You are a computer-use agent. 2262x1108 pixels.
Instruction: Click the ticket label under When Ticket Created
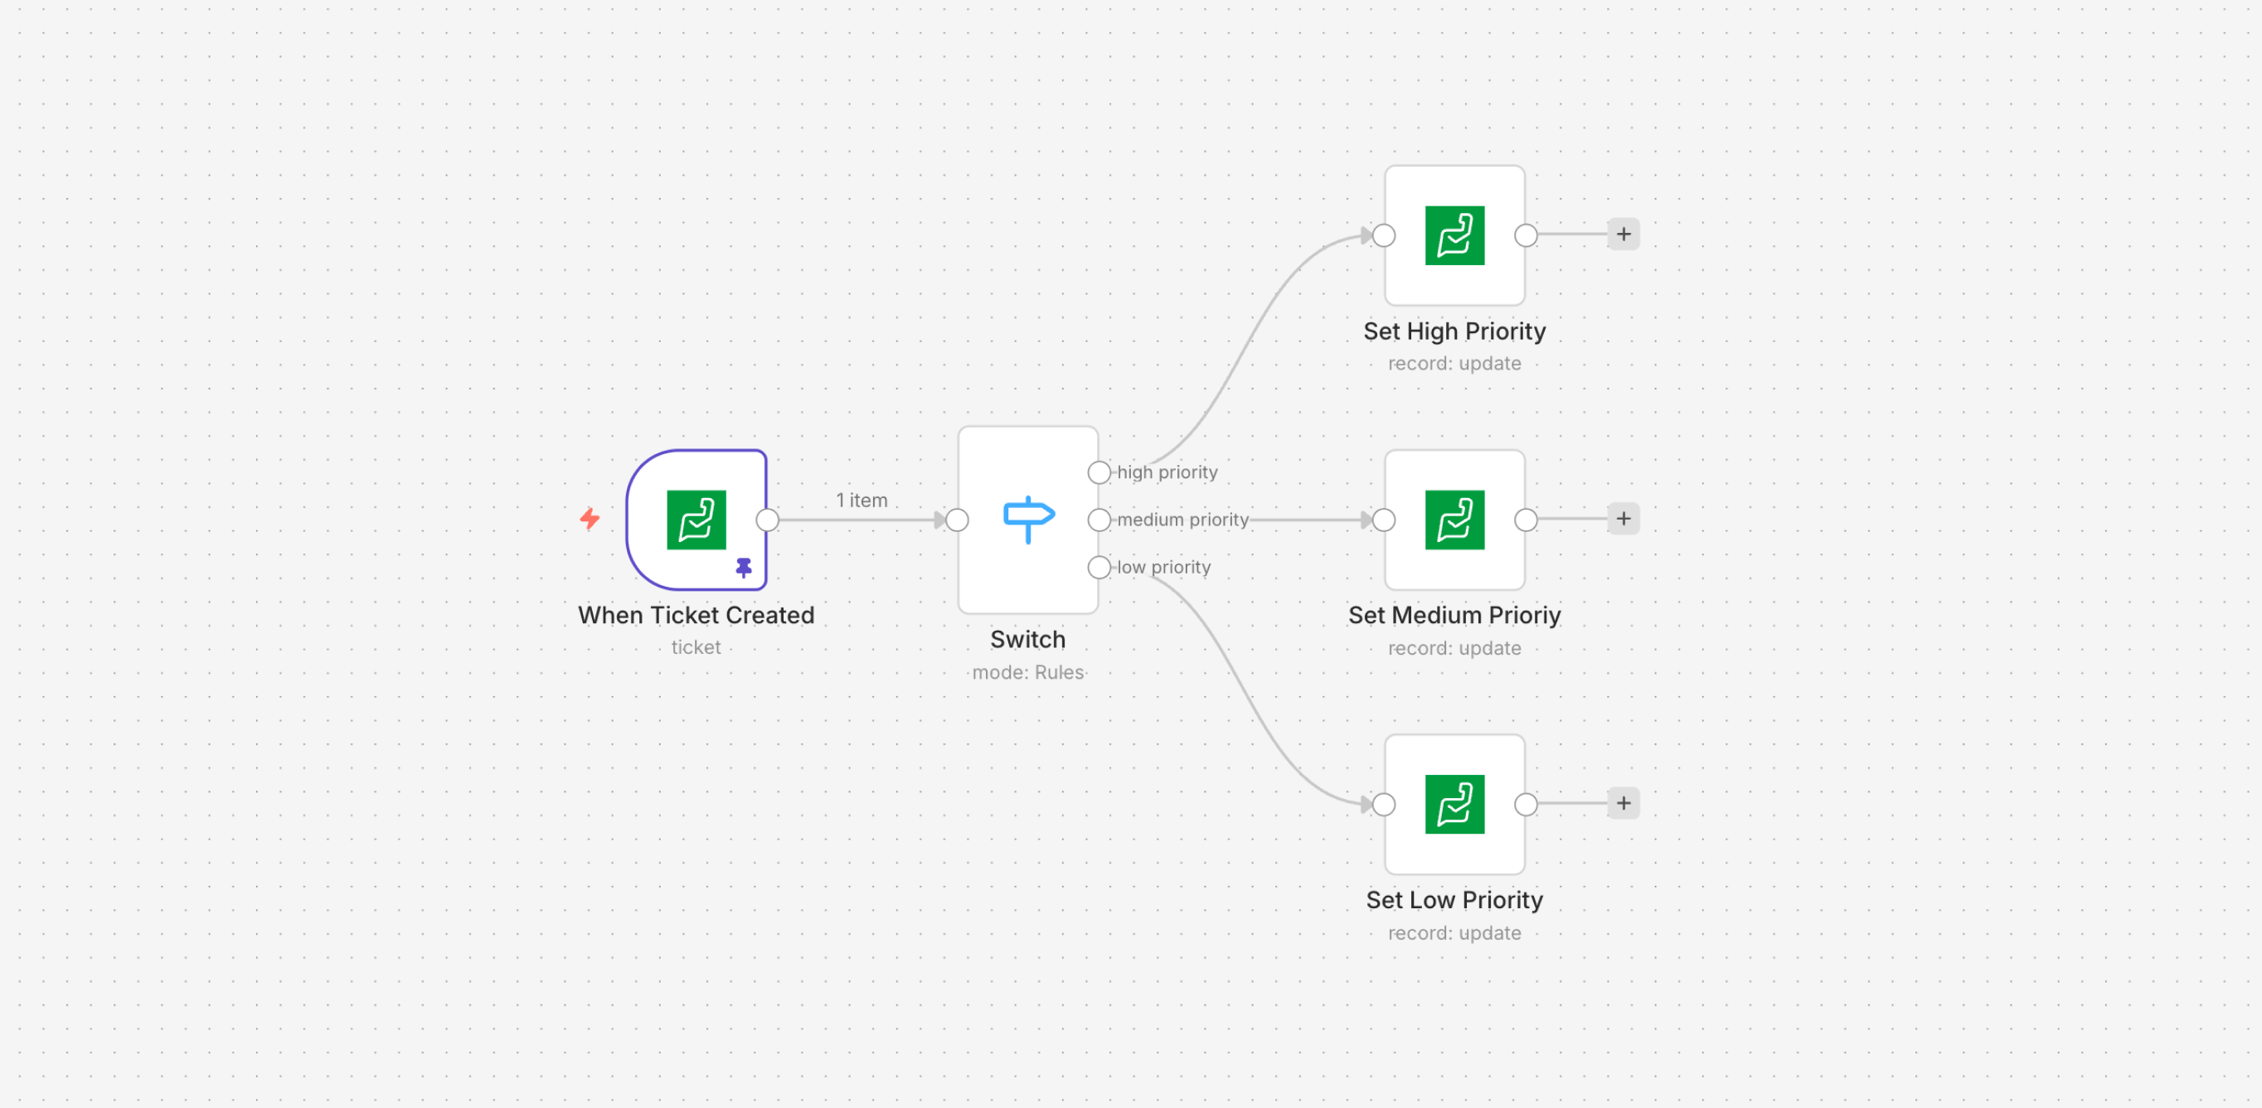tap(695, 647)
